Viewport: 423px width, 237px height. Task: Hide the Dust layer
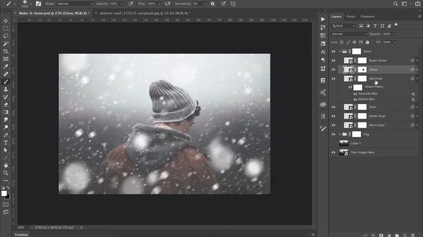(x=333, y=107)
